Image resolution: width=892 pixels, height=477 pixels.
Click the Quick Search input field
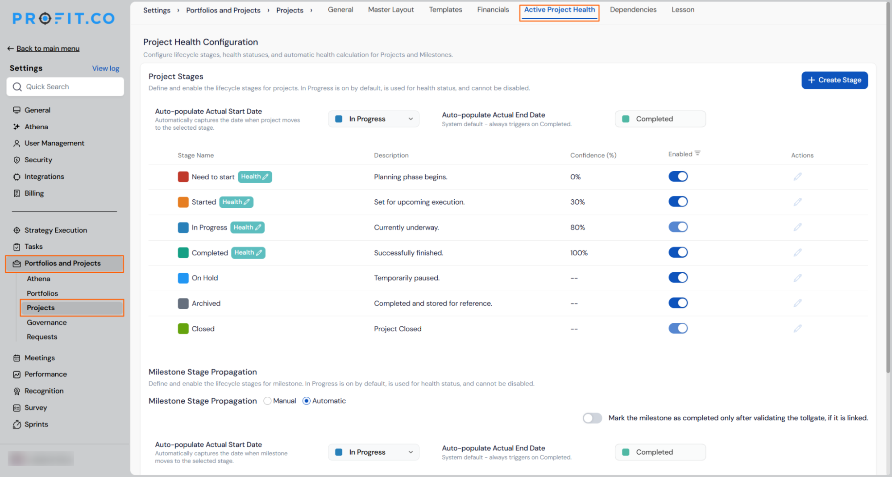pos(65,87)
